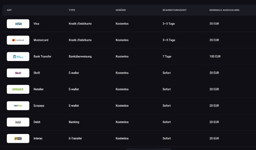Click the ART column header
This screenshot has height=150, width=256.
pos(9,10)
